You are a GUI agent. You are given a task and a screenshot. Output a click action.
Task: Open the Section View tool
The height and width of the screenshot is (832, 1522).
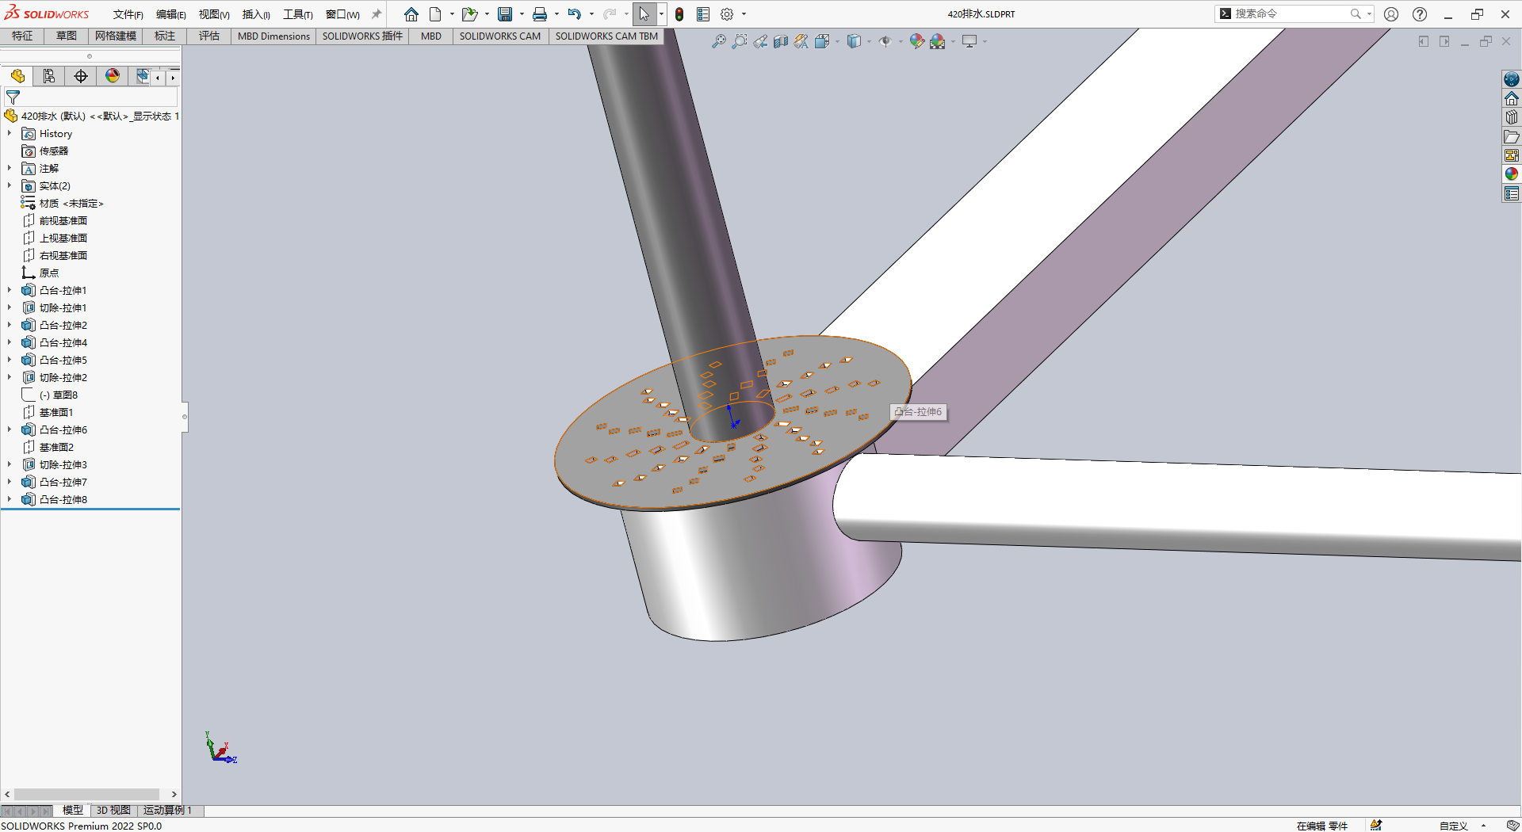tap(781, 41)
